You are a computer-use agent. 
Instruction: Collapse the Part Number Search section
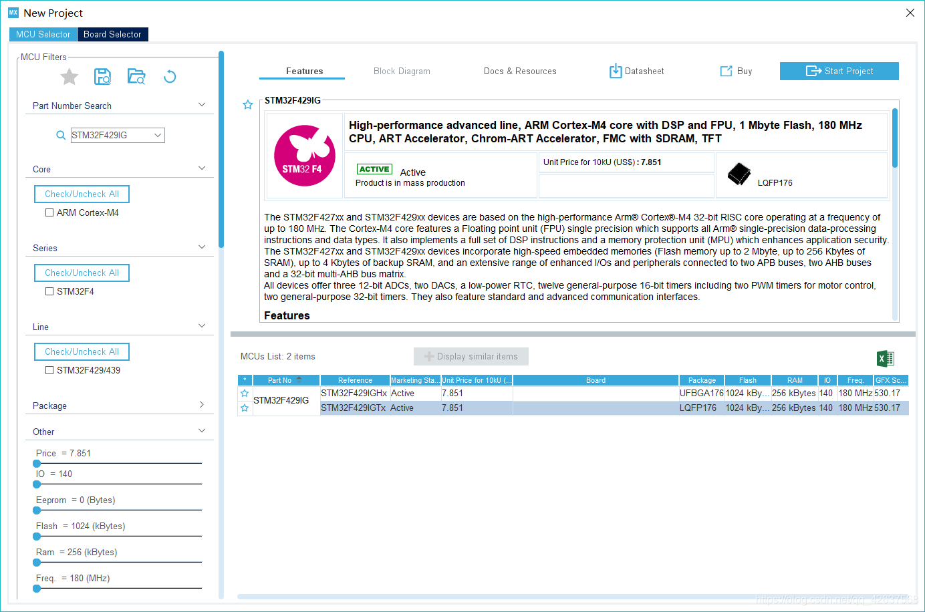tap(202, 105)
